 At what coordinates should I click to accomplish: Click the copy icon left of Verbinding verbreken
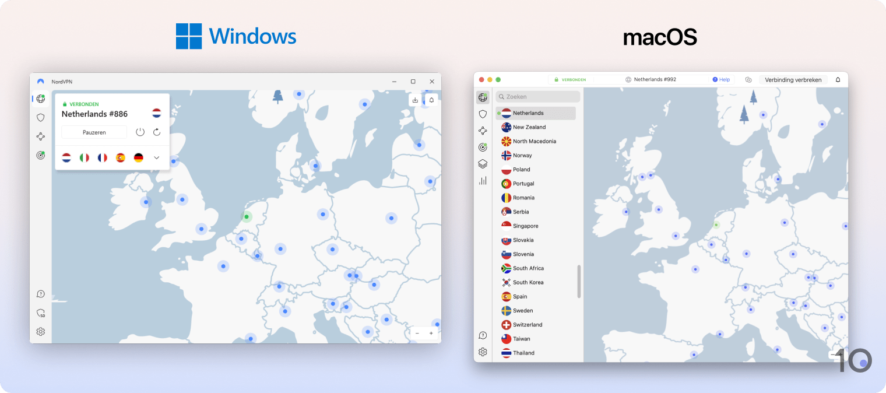click(x=748, y=80)
